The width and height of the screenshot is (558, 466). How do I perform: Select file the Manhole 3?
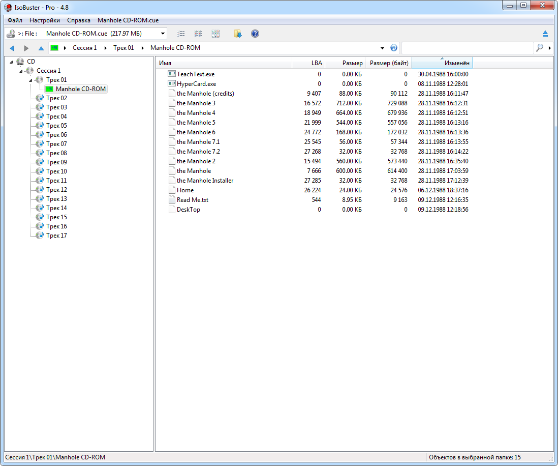click(196, 103)
